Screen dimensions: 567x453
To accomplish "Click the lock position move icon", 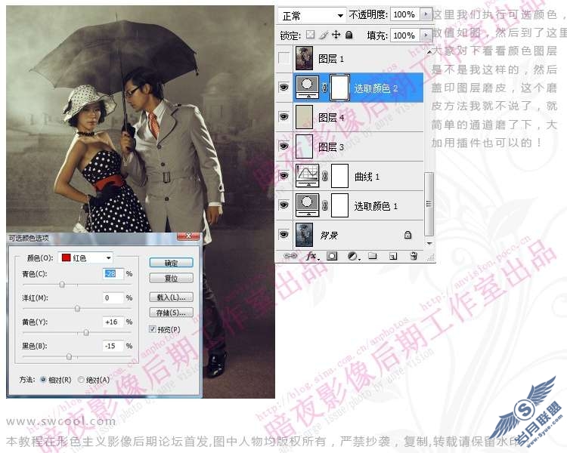I will point(336,35).
